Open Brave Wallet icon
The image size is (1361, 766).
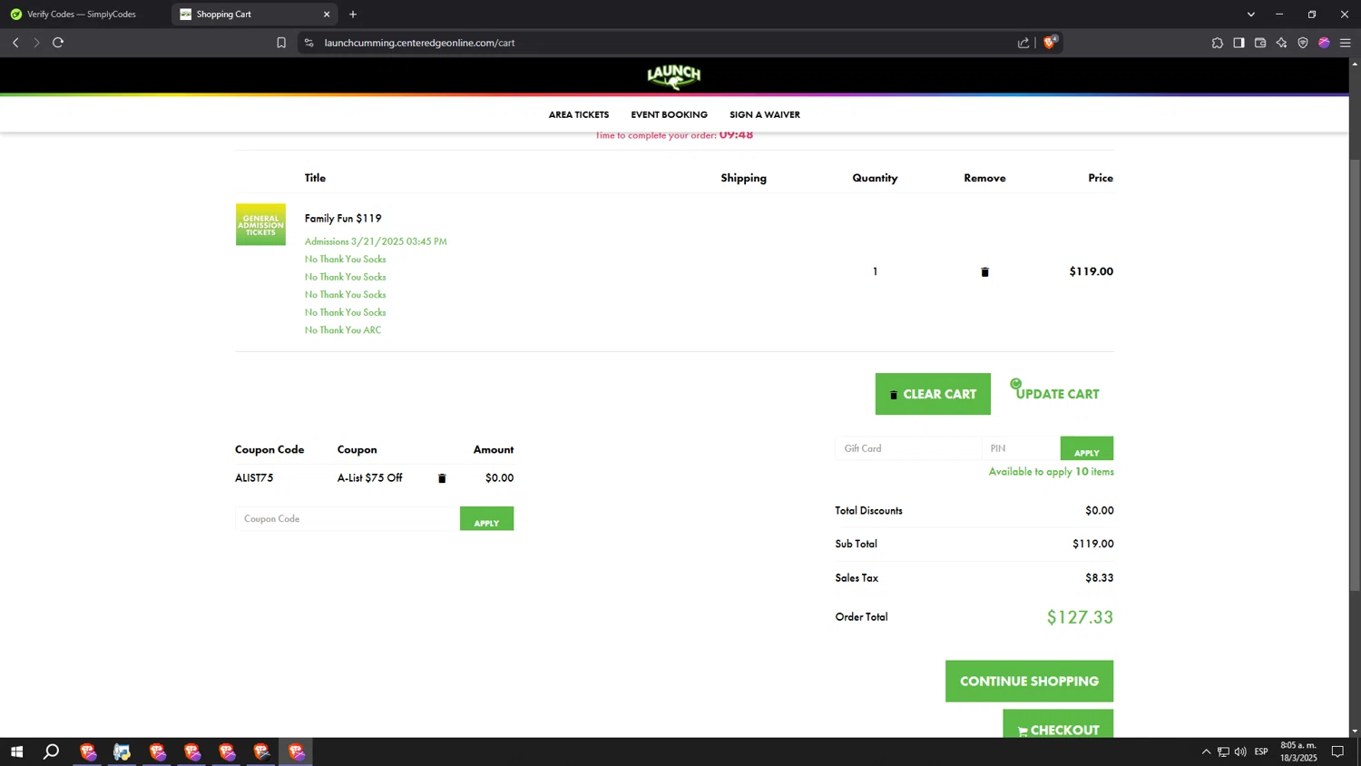(x=1260, y=43)
